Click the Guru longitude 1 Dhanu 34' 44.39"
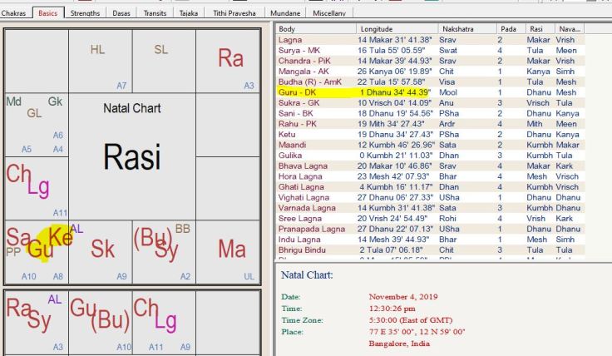The height and width of the screenshot is (356, 612). click(x=395, y=92)
